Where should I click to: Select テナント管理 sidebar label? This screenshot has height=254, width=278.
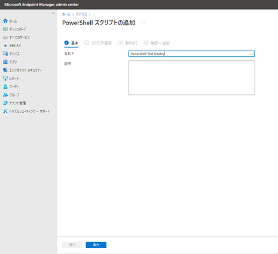pyautogui.click(x=17, y=103)
